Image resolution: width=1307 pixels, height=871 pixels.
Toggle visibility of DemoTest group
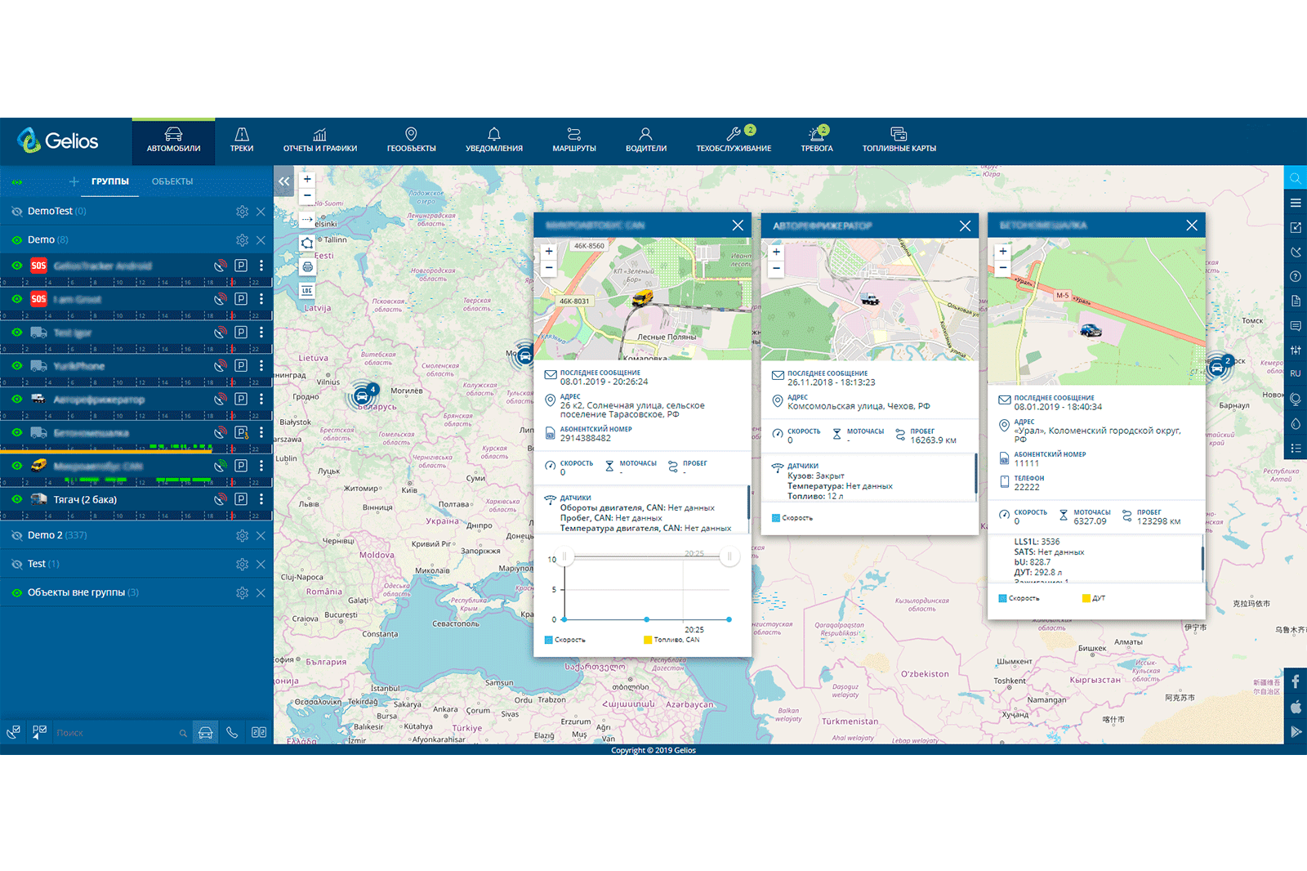pos(16,211)
